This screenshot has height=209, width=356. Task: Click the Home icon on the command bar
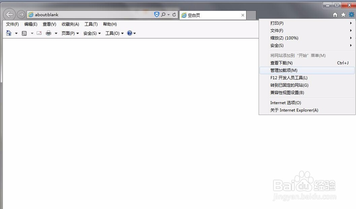(x=9, y=33)
